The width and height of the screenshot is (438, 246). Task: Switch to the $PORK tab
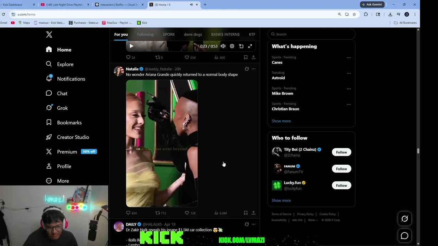click(169, 34)
